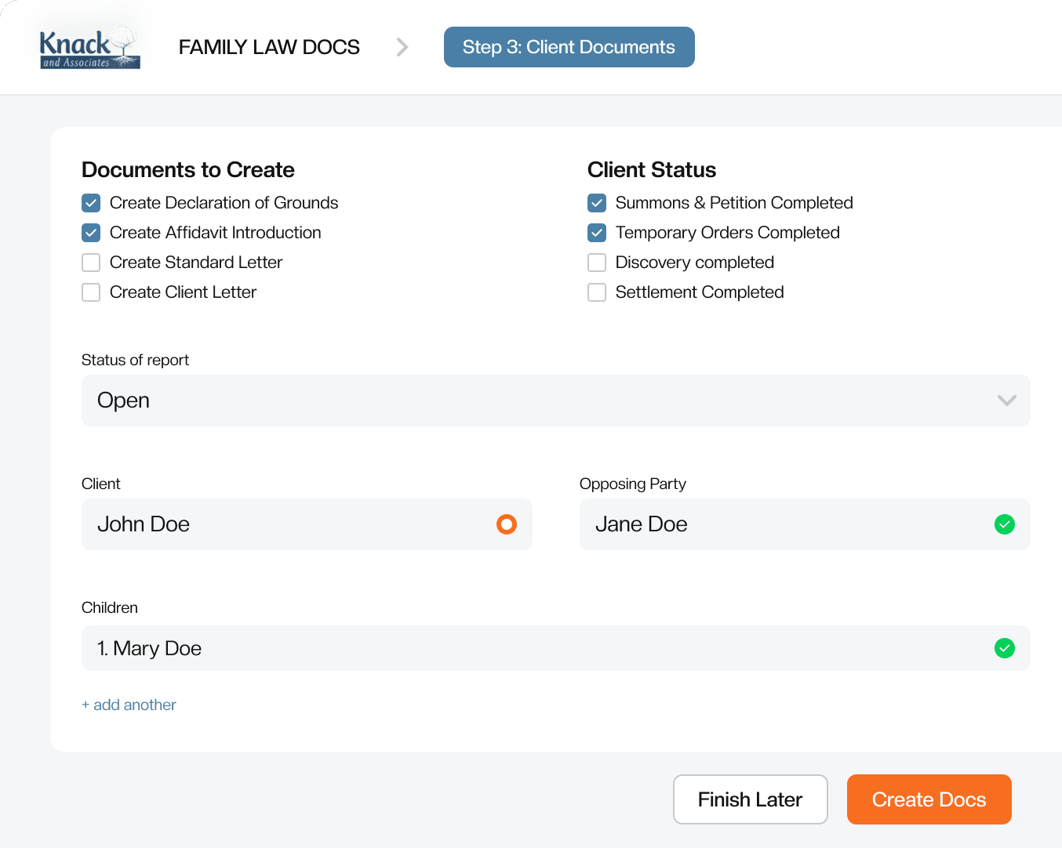1062x848 pixels.
Task: Click the Status of report label
Action: [135, 360]
